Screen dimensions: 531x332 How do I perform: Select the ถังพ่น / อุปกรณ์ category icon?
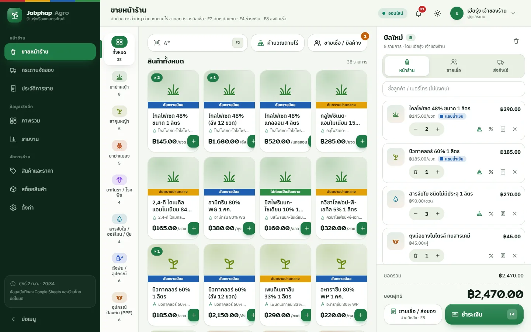click(119, 258)
